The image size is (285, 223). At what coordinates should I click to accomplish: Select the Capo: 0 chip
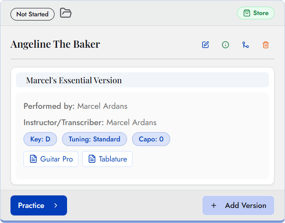click(151, 139)
